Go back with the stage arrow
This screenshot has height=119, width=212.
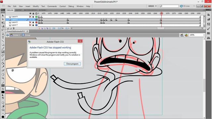(x=7, y=35)
